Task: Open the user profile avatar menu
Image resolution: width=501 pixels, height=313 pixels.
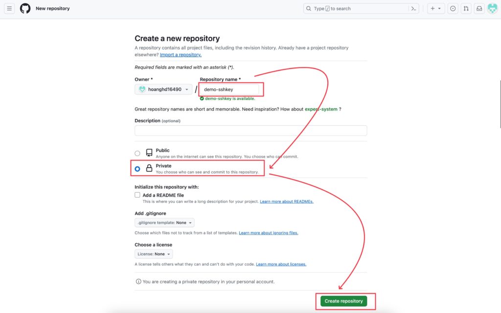Action: pos(492,9)
